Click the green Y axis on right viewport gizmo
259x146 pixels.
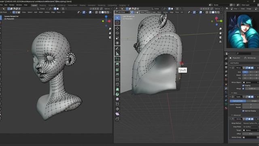tap(221, 21)
